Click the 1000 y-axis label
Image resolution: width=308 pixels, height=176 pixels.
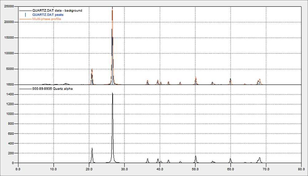pyautogui.click(x=10, y=114)
